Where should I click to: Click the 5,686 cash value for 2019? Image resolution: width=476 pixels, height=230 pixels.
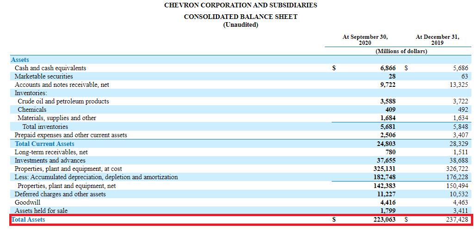pos(460,68)
